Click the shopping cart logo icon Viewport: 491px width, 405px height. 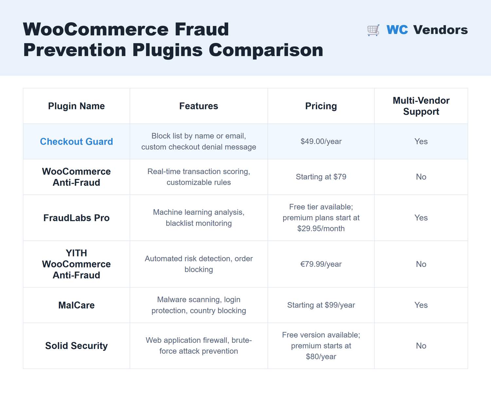pyautogui.click(x=373, y=30)
